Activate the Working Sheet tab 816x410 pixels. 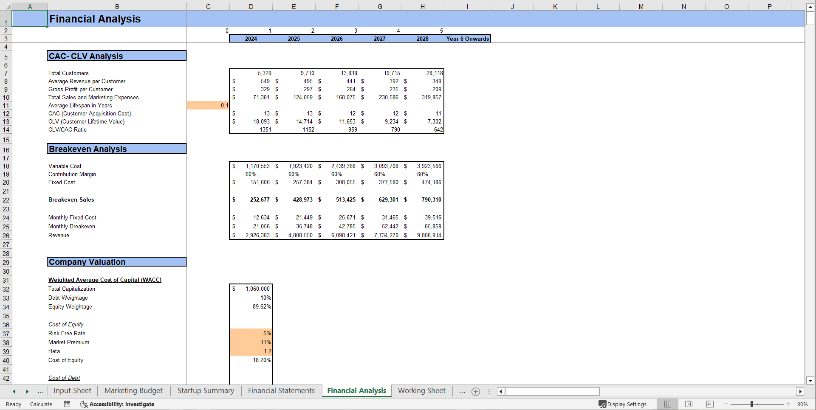click(x=421, y=390)
